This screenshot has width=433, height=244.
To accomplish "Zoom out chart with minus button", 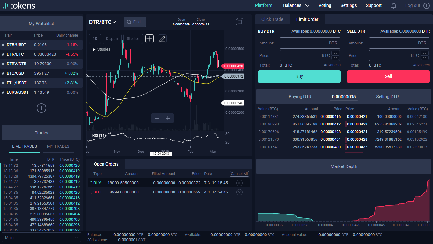I will (157, 118).
